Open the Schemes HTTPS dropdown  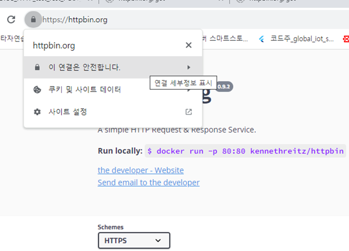[x=134, y=240]
